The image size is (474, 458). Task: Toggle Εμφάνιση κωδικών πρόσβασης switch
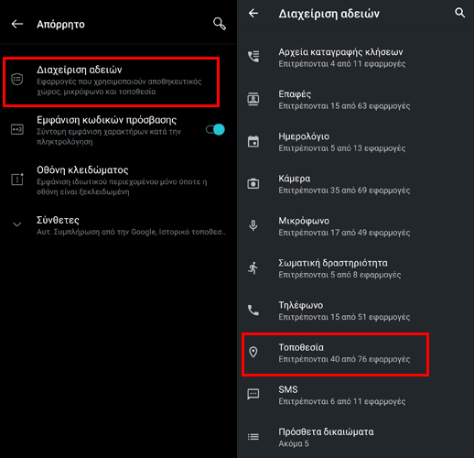(215, 129)
